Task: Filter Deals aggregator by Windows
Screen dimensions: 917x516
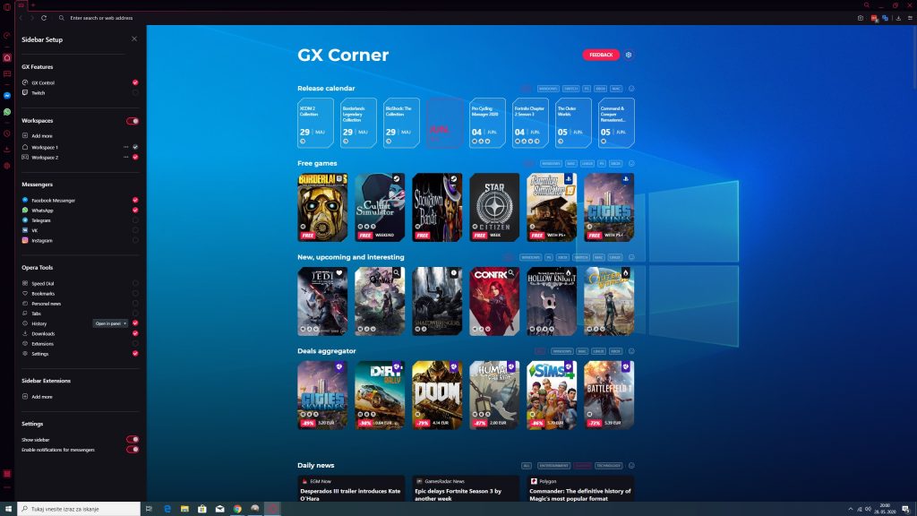Action: point(562,351)
